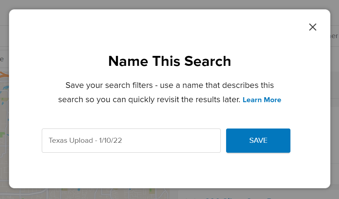The width and height of the screenshot is (339, 199).
Task: Click the Name This Search heading
Action: tap(170, 61)
